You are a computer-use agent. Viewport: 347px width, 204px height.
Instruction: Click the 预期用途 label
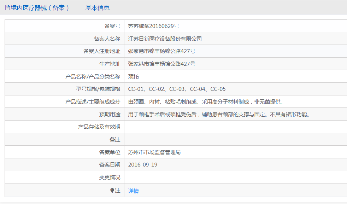110,115
